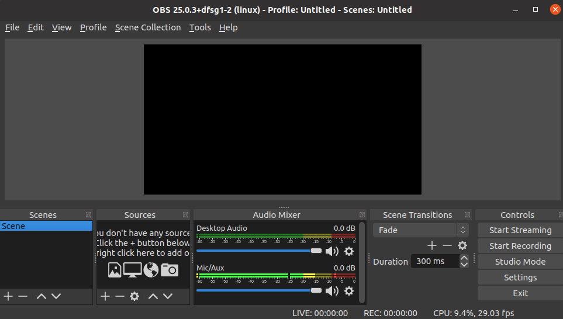Click the Audio Mixer vertical scrollbar

362,262
